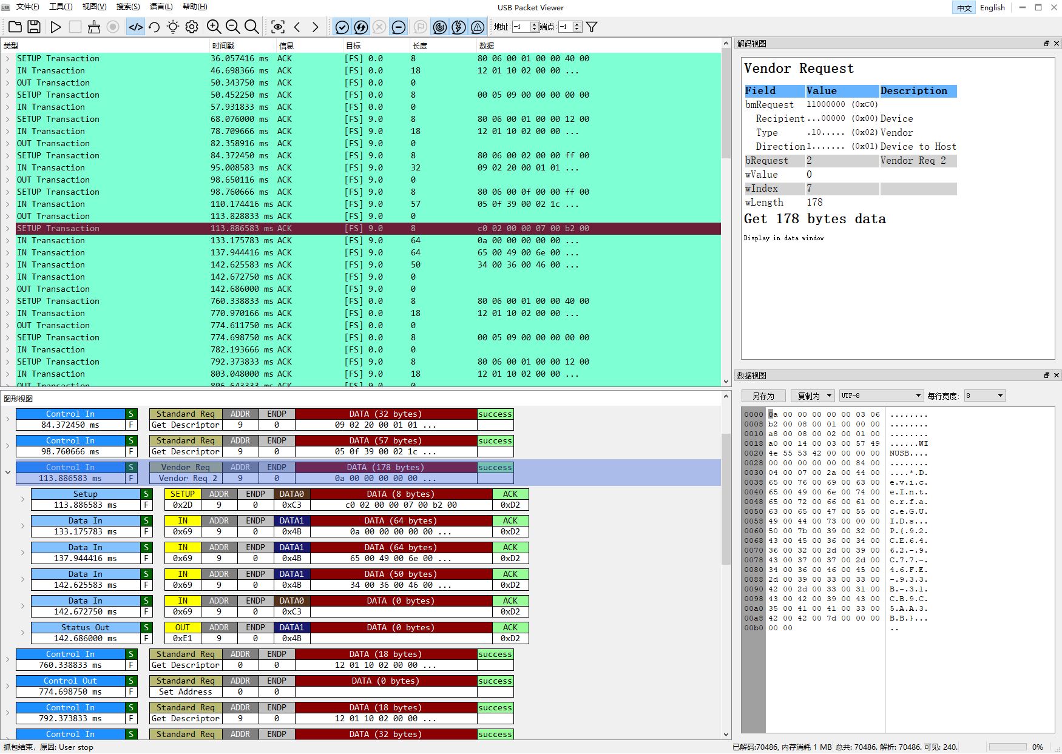This screenshot has width=1062, height=754.
Task: Expand the Data In packet at 133.175783 ms
Action: coord(22,526)
